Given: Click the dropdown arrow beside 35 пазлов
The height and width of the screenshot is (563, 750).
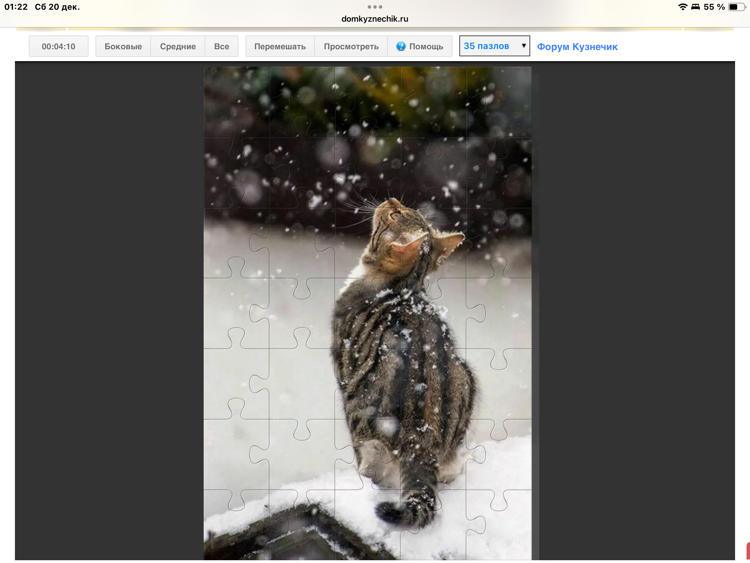Looking at the screenshot, I should point(524,46).
